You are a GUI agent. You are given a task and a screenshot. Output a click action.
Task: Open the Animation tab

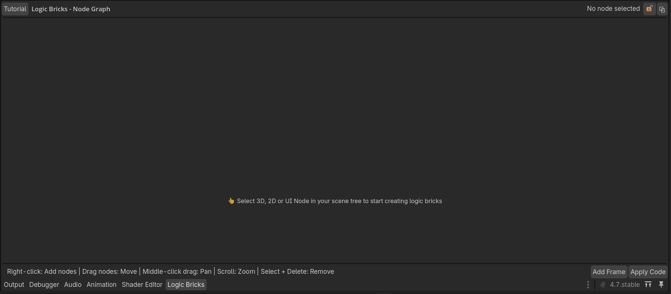pyautogui.click(x=102, y=285)
